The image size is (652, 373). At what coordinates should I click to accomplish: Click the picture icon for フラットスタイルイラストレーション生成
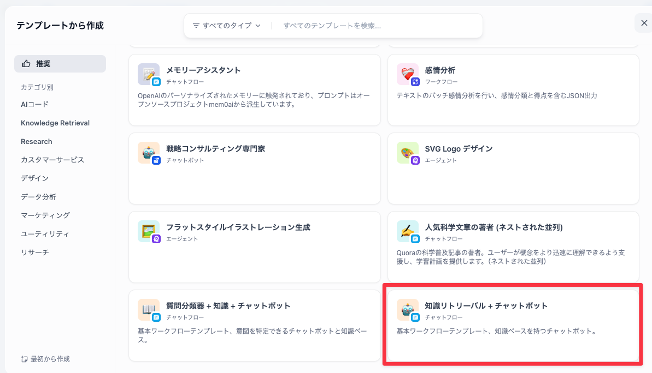click(x=148, y=231)
